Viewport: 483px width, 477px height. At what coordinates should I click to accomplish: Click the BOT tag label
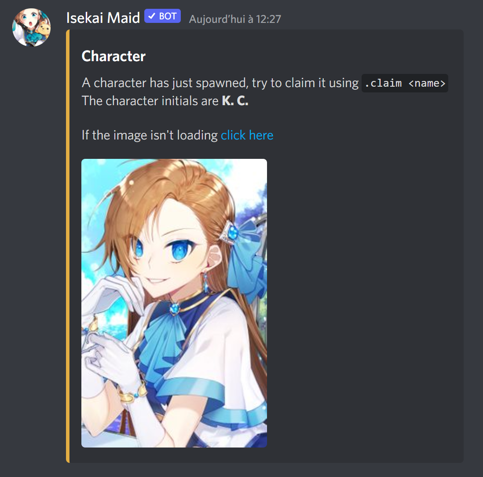point(162,16)
